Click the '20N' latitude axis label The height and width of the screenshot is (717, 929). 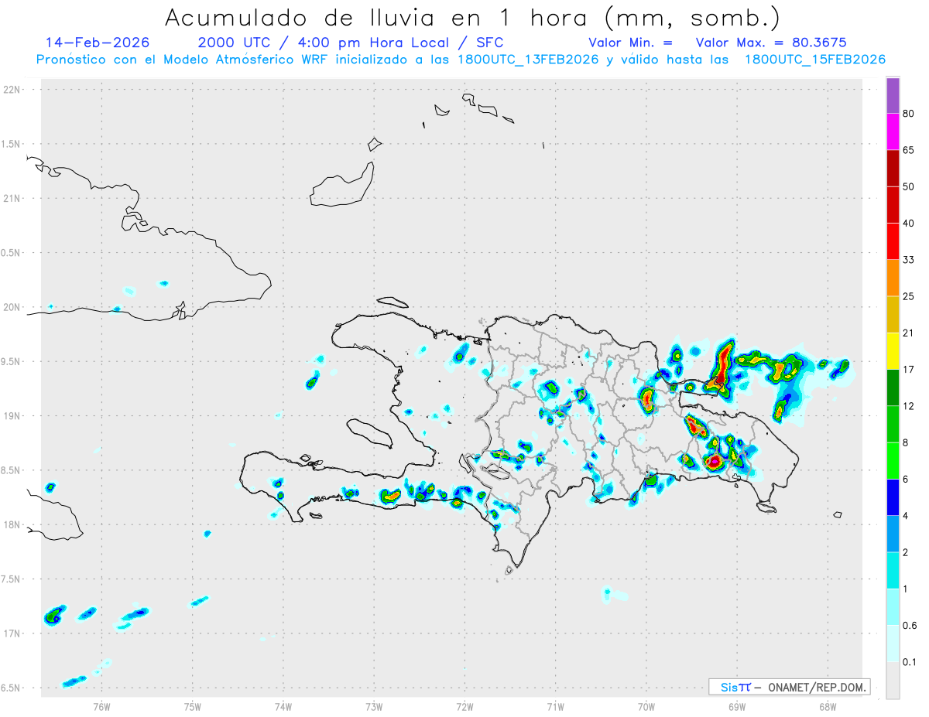(x=11, y=307)
